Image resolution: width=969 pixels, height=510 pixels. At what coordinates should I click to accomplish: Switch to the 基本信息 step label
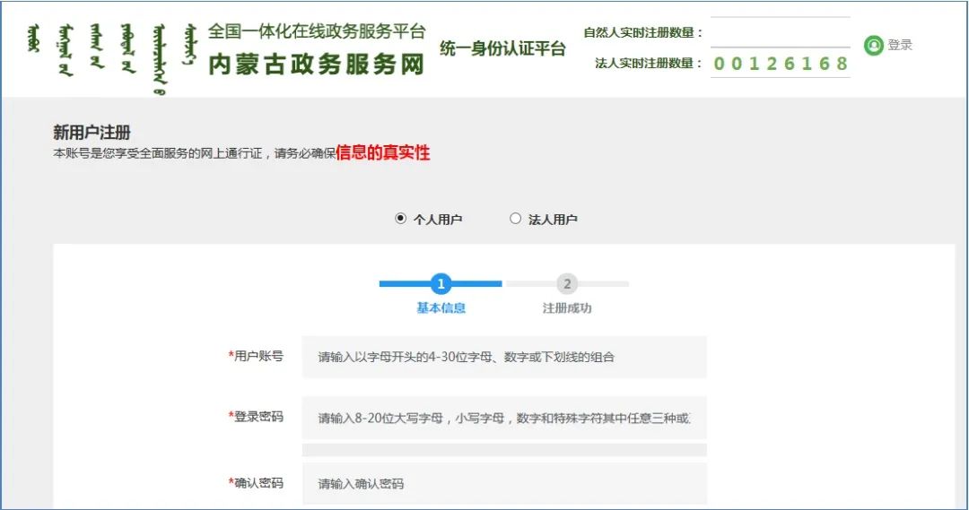441,308
